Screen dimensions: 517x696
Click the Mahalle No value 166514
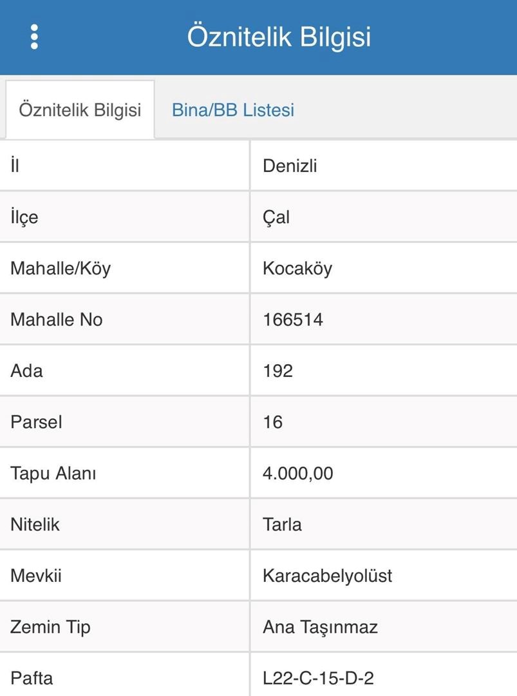click(293, 320)
